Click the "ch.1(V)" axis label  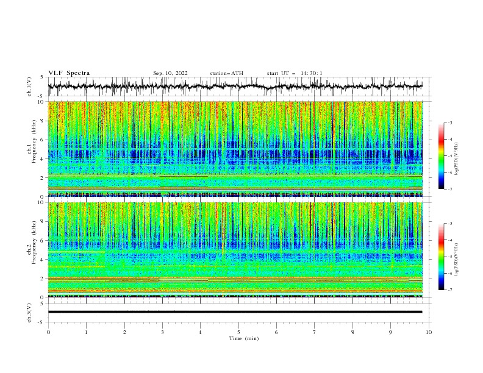pyautogui.click(x=29, y=87)
